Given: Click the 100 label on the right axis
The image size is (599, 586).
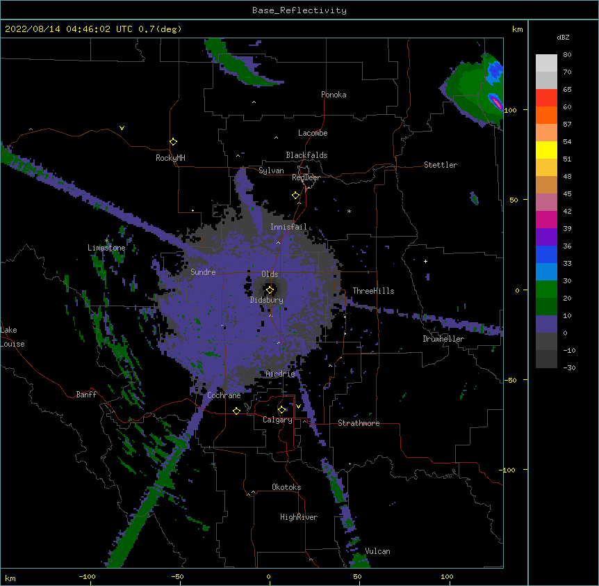Looking at the screenshot, I should click(x=510, y=110).
